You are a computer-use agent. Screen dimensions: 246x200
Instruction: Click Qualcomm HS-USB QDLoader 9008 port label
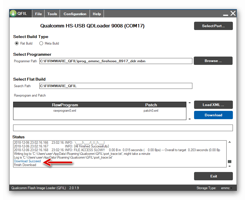(92, 26)
